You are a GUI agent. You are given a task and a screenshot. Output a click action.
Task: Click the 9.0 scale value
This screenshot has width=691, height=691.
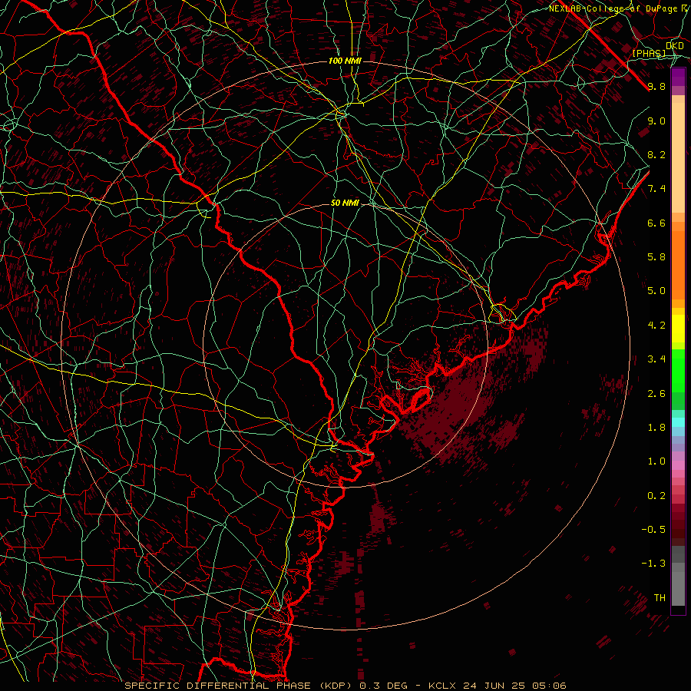coord(656,121)
